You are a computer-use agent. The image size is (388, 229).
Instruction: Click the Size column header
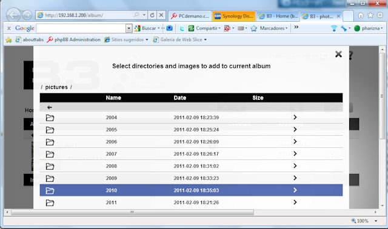(258, 98)
